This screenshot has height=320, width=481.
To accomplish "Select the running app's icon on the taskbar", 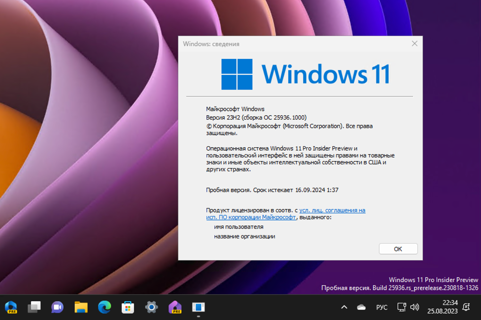I will 198,307.
